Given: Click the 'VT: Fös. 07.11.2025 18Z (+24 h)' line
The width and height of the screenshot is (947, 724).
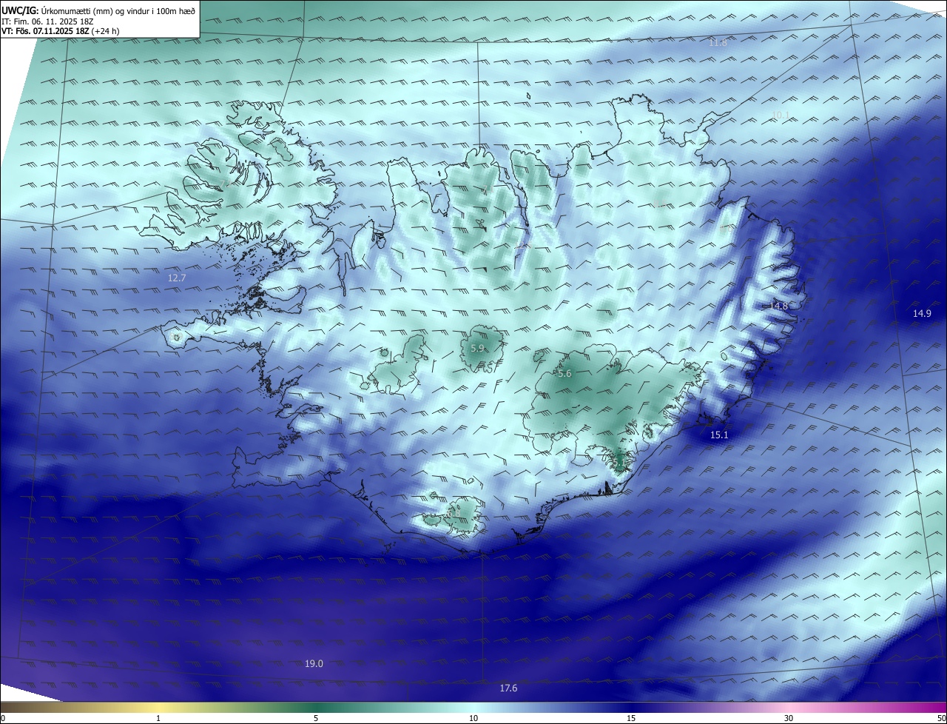Looking at the screenshot, I should click(61, 31).
